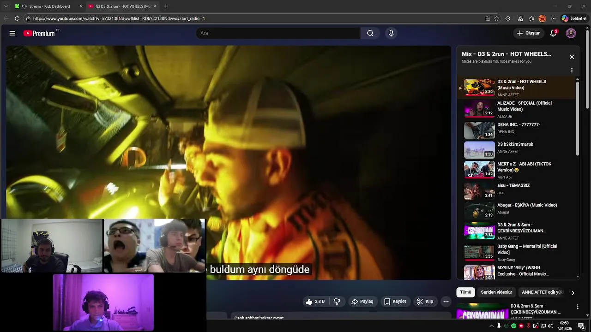This screenshot has height=332, width=591.
Task: Click the playlist panel scrollbar
Action: 578,118
